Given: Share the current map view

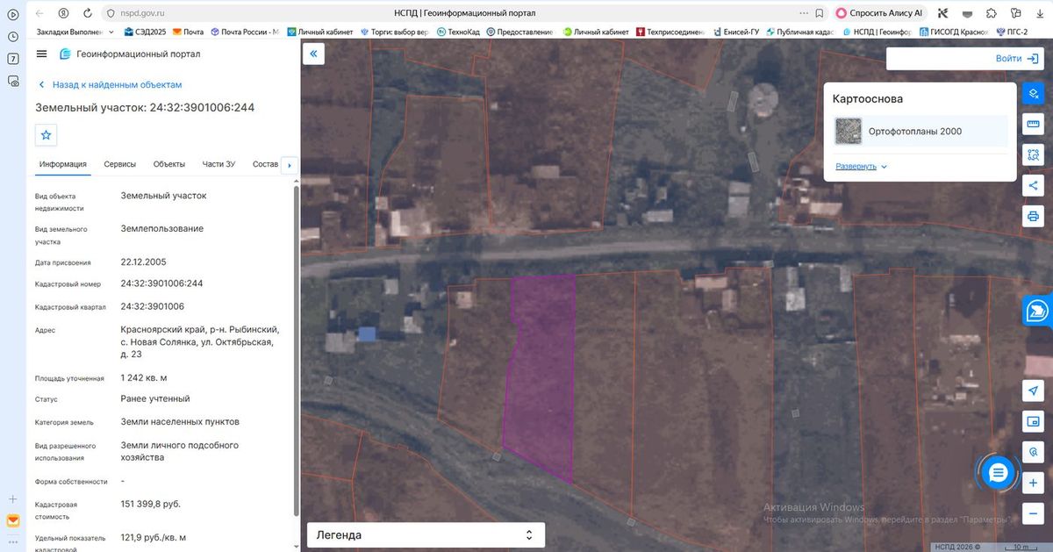Looking at the screenshot, I should [x=1033, y=186].
